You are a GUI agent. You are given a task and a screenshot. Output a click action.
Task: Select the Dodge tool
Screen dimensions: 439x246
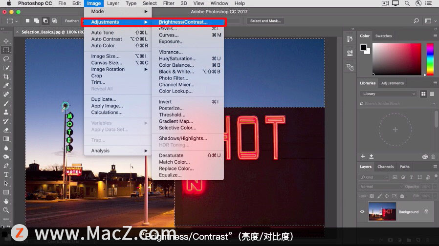6,157
